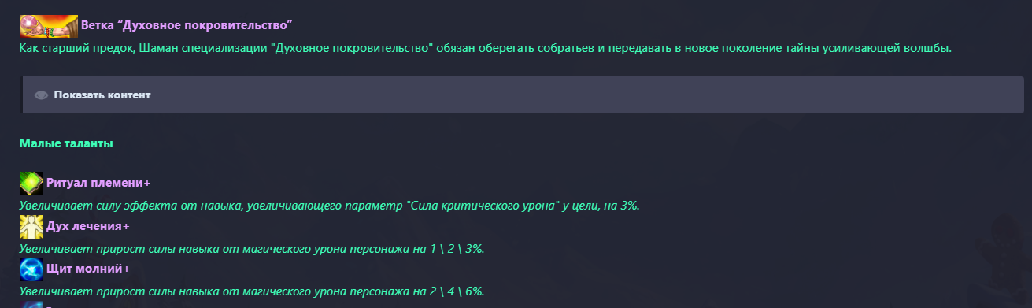Screen dimensions: 1032x308
Task: Click the Духовное покровительство branch icon
Action: (49, 26)
